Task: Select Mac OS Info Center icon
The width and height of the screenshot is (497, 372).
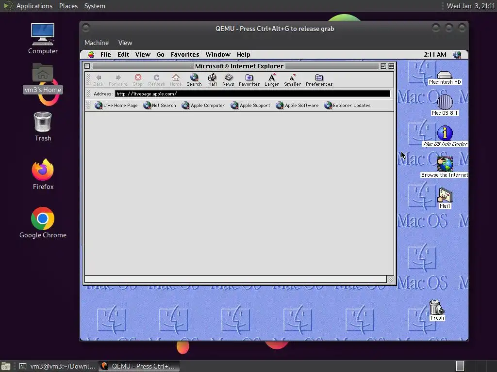Action: pyautogui.click(x=445, y=136)
